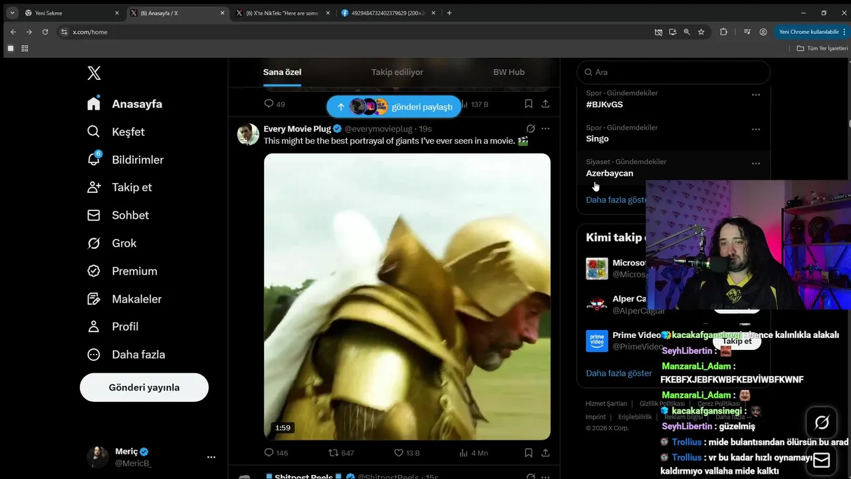Open Chrome zoom magnifier icon

[x=687, y=32]
